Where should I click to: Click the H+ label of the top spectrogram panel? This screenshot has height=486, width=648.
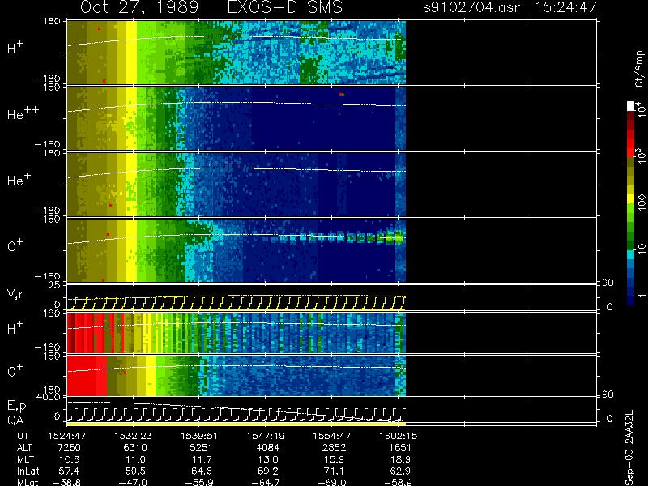15,48
